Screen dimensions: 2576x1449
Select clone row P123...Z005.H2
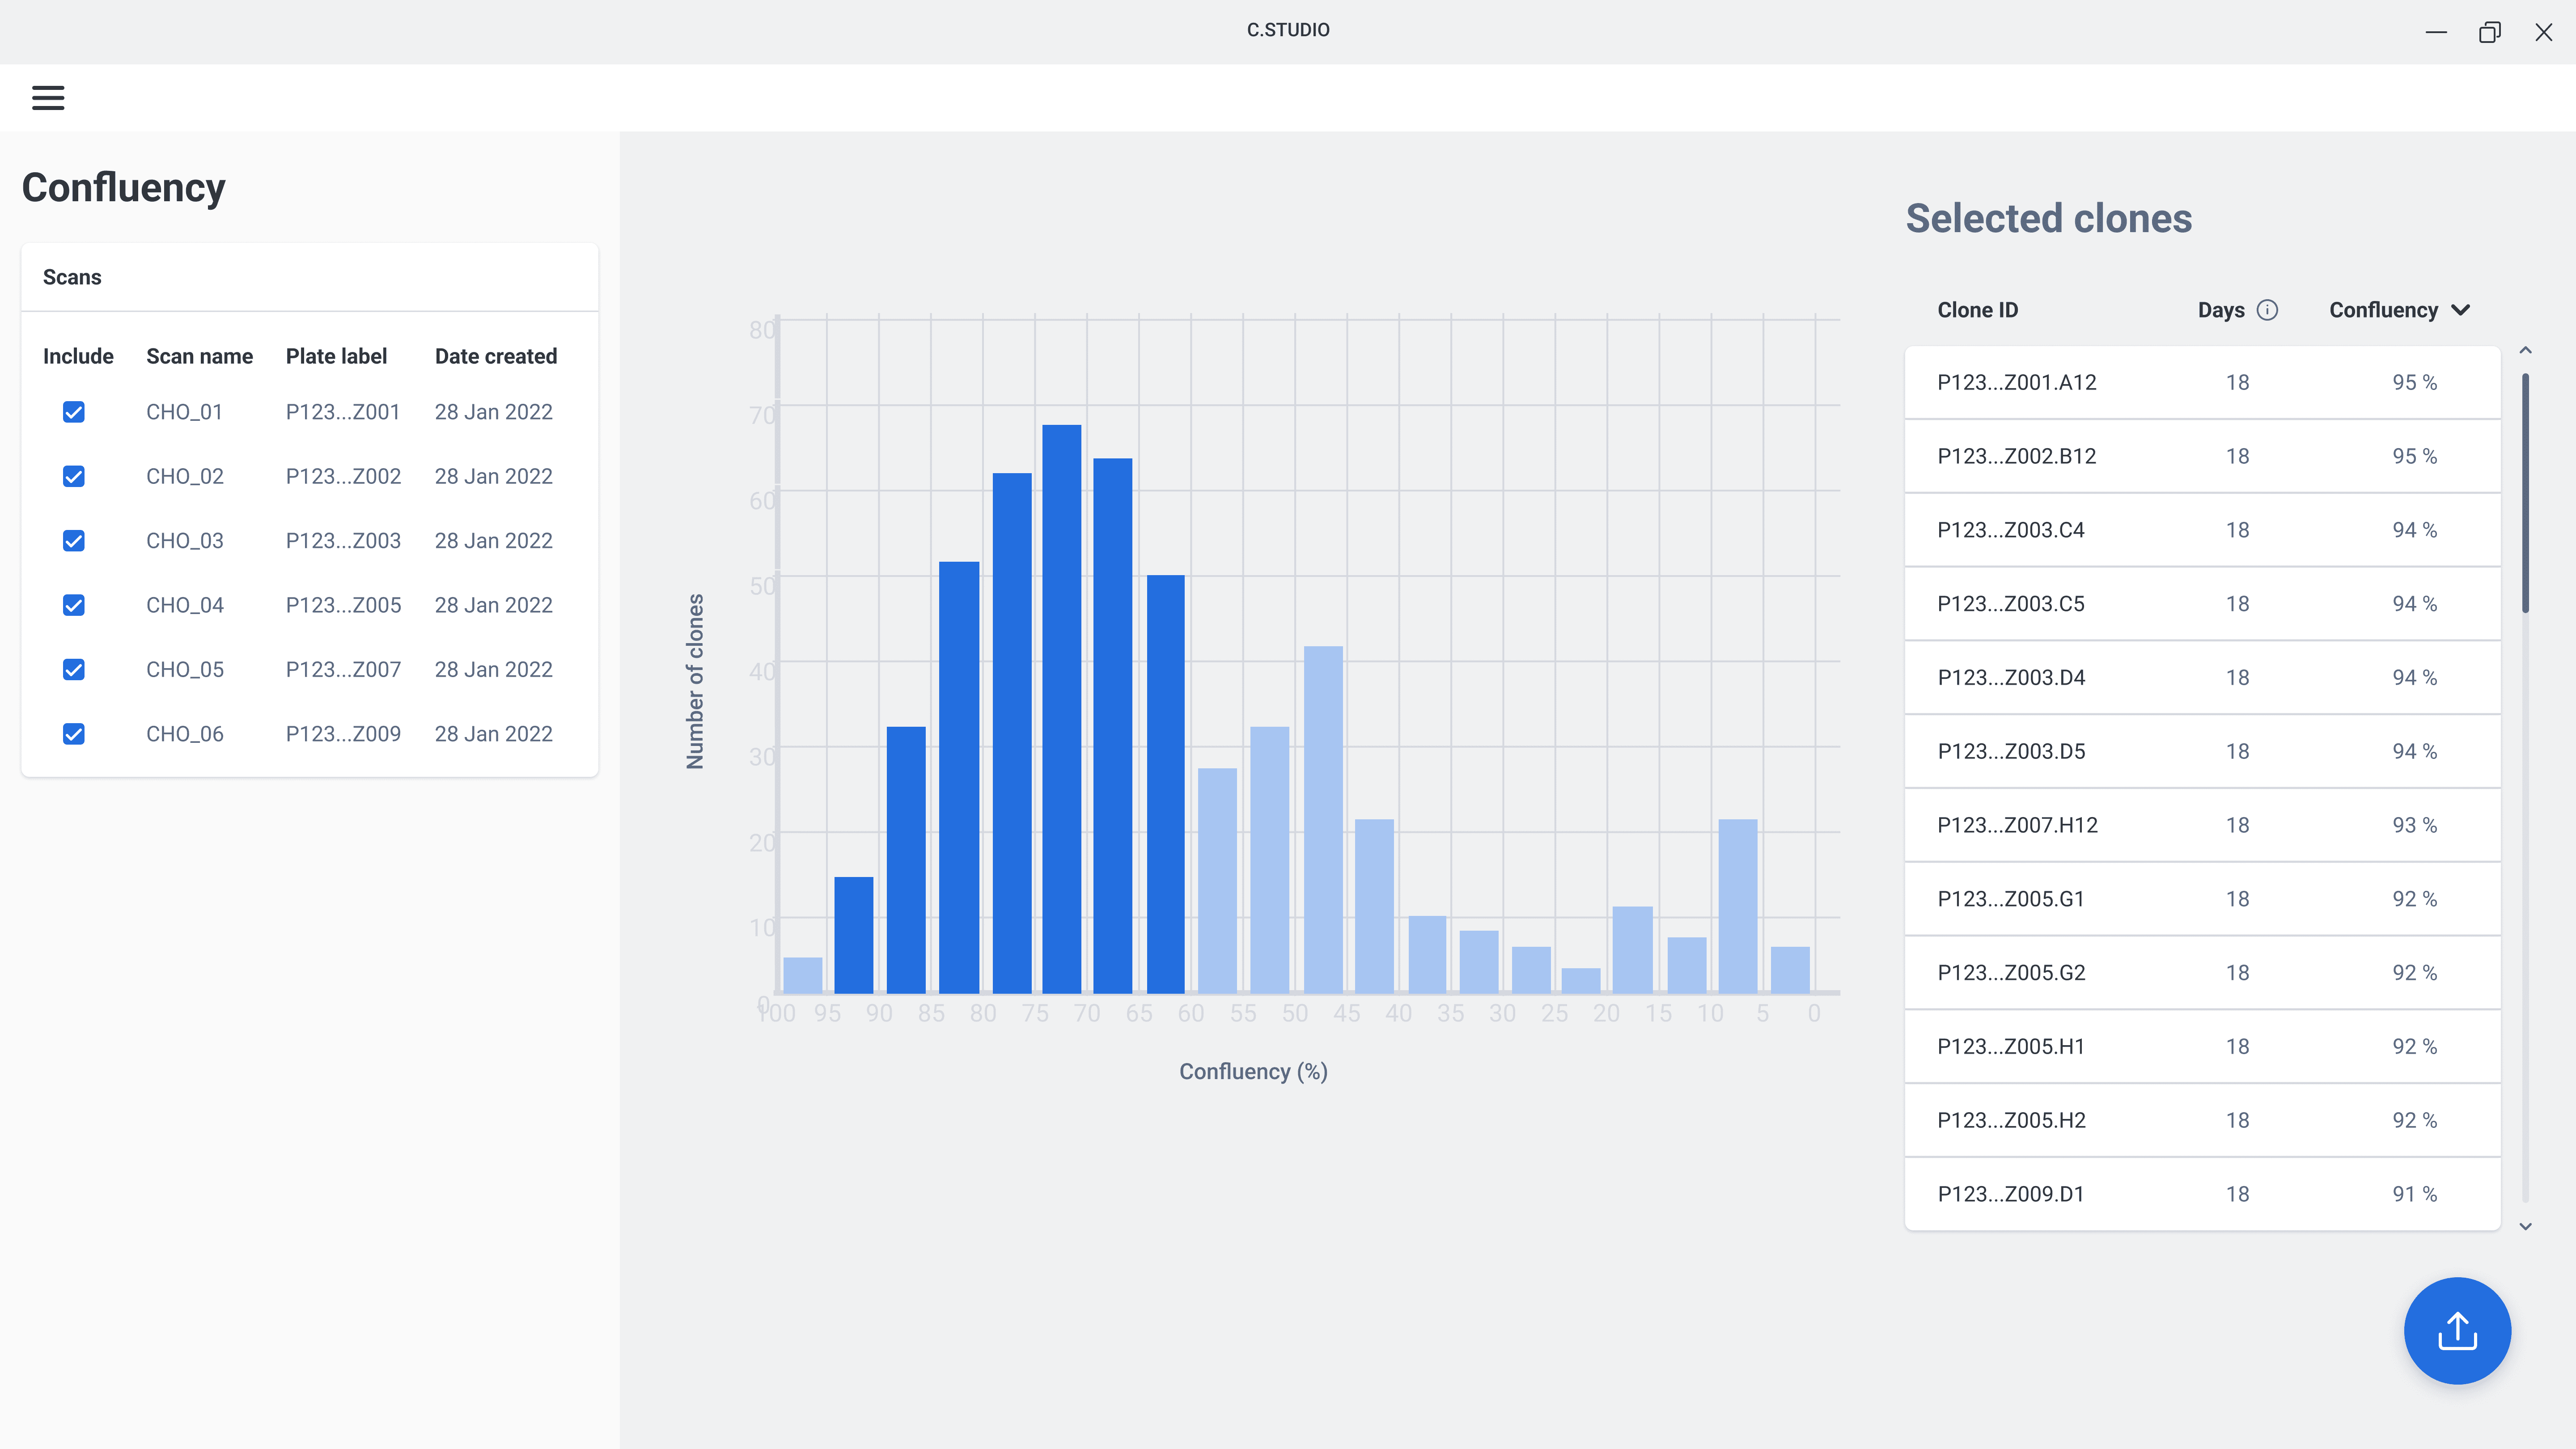pos(2202,1120)
